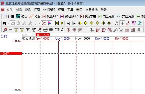This screenshot has height=94, width=145.
Task: Click the parallel lines channel icon
Action: (139, 30)
